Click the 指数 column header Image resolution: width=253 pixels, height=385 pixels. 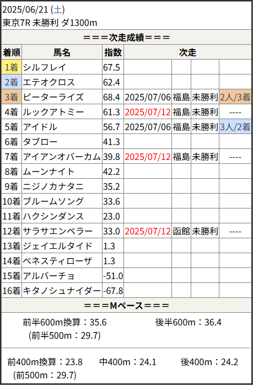(113, 52)
